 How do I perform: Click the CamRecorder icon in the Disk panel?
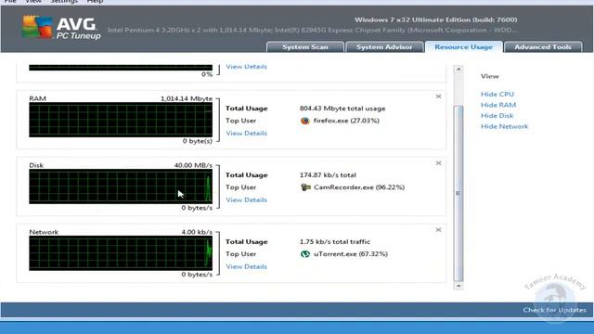(x=305, y=187)
